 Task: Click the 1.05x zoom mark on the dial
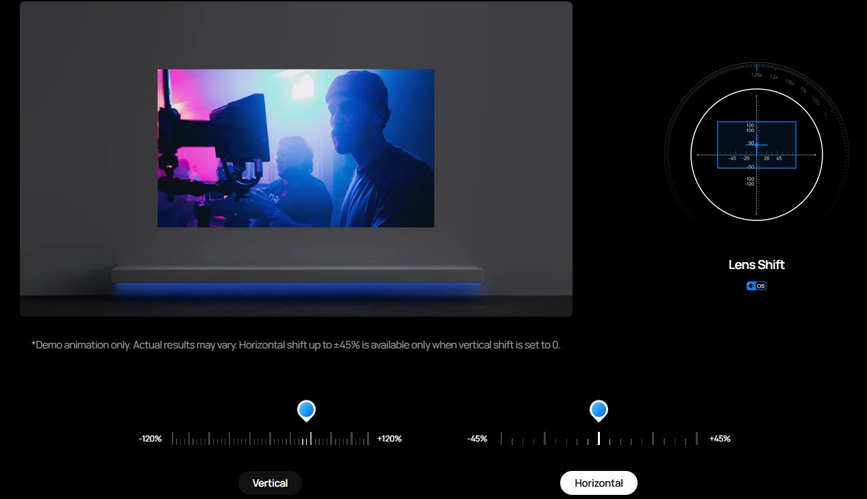click(x=815, y=101)
